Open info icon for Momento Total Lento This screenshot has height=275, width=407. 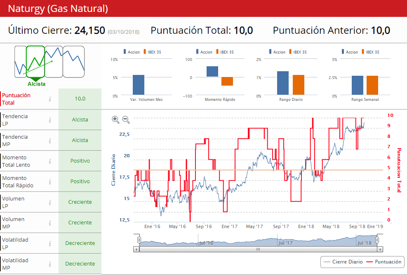pyautogui.click(x=50, y=161)
